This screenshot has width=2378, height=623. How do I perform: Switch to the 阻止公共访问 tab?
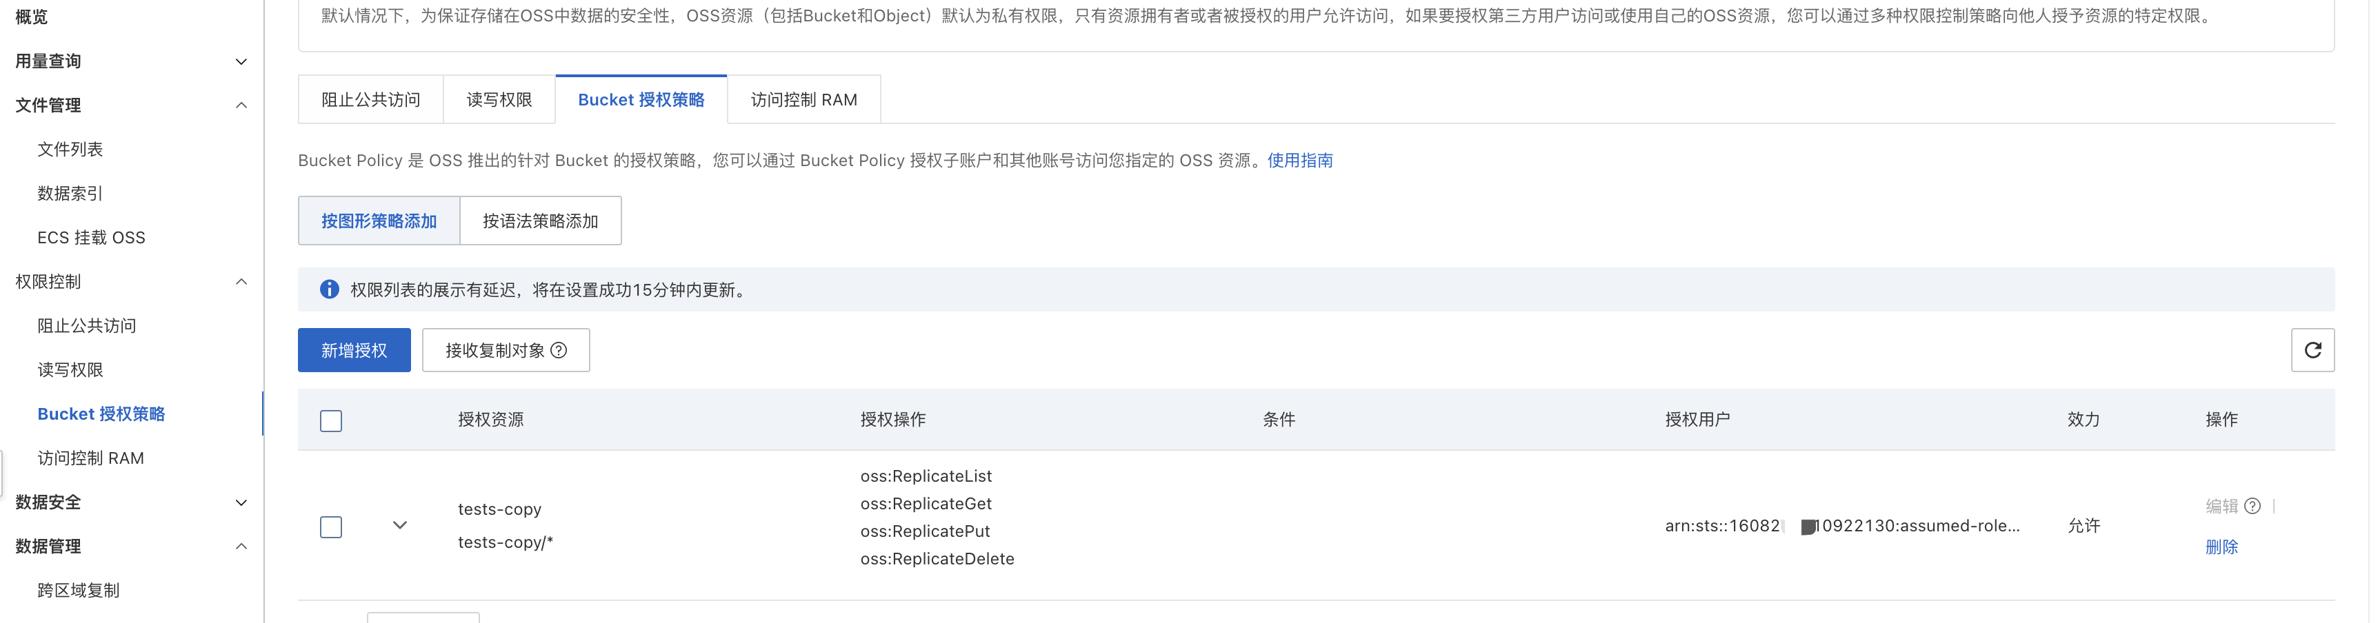[x=371, y=100]
